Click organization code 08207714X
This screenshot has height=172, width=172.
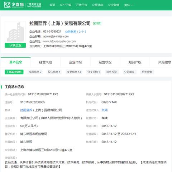click(x=109, y=102)
